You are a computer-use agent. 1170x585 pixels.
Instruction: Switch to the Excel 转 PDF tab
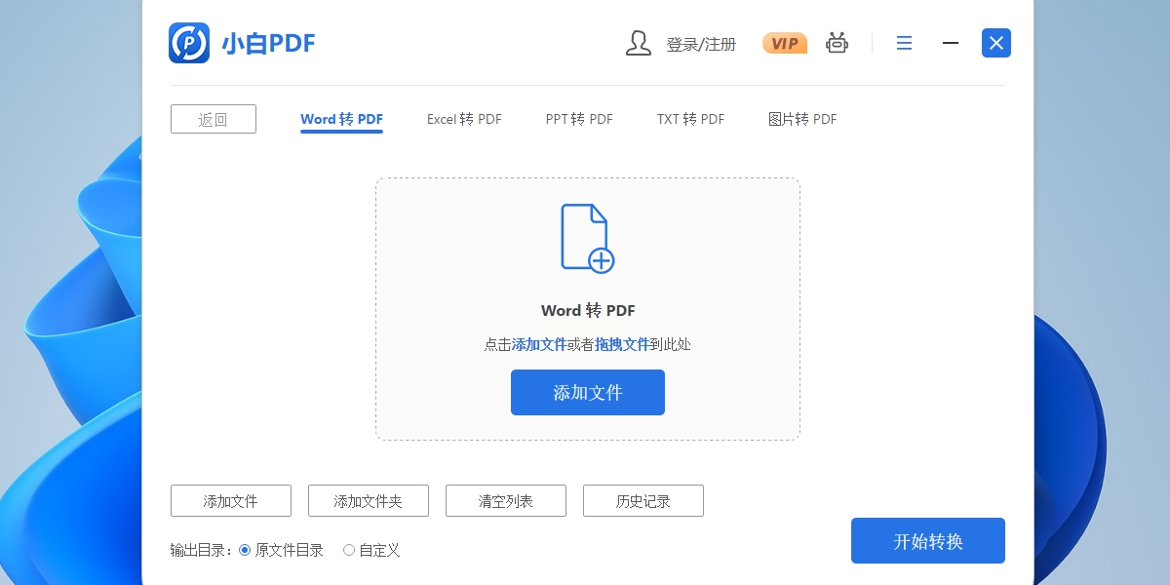(464, 119)
